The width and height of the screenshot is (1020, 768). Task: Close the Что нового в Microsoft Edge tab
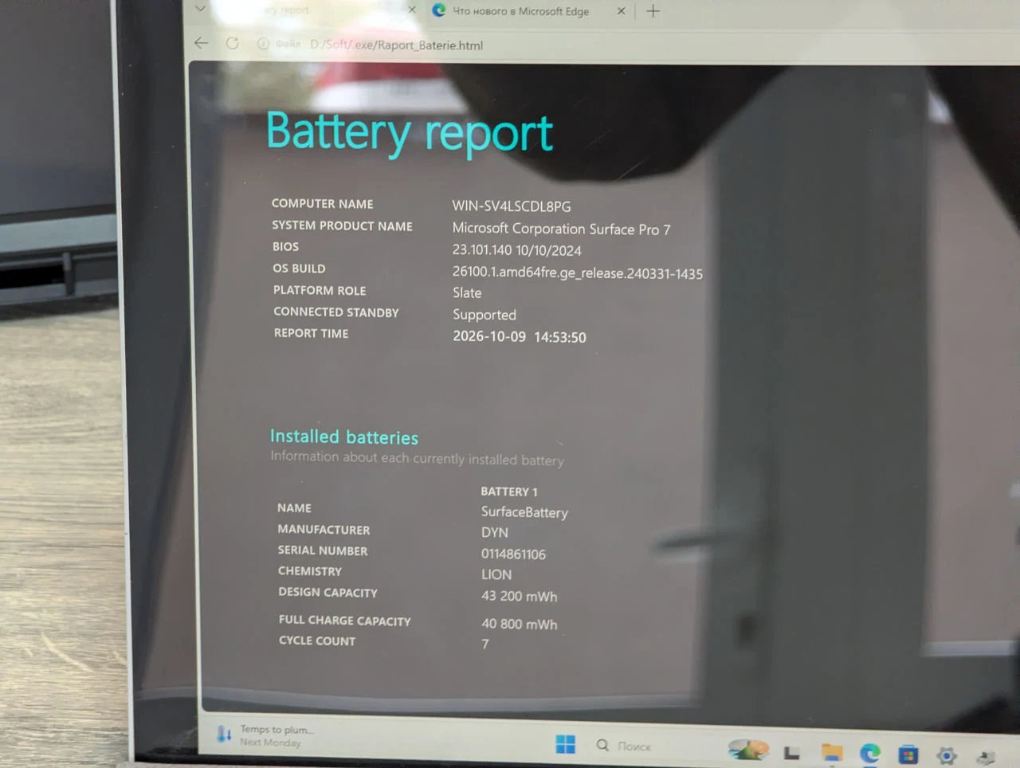click(x=622, y=11)
